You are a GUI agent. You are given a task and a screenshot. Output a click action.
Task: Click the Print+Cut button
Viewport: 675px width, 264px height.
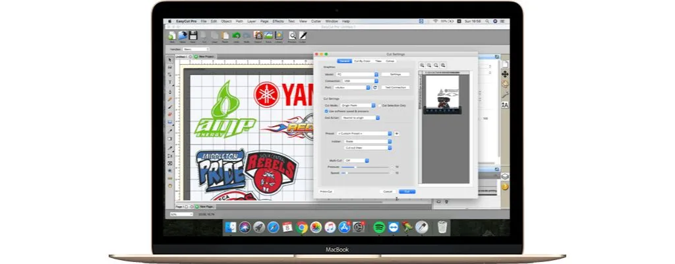pyautogui.click(x=326, y=191)
